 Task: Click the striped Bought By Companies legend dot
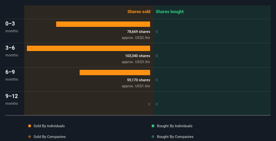[153, 137]
